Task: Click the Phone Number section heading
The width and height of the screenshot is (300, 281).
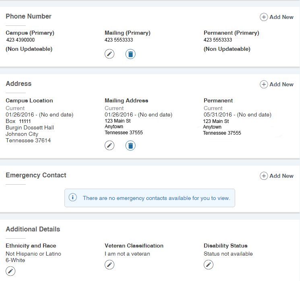Action: (29, 17)
